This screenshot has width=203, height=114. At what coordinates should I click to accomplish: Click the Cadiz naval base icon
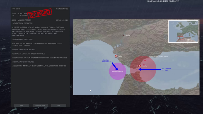tap(116, 56)
